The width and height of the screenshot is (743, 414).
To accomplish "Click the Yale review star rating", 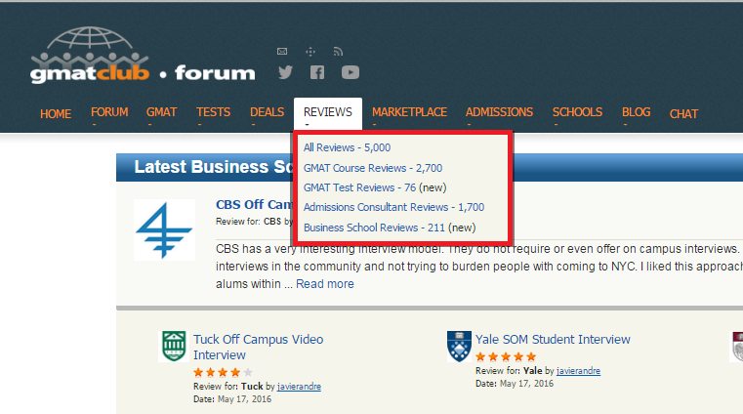I will coord(506,356).
